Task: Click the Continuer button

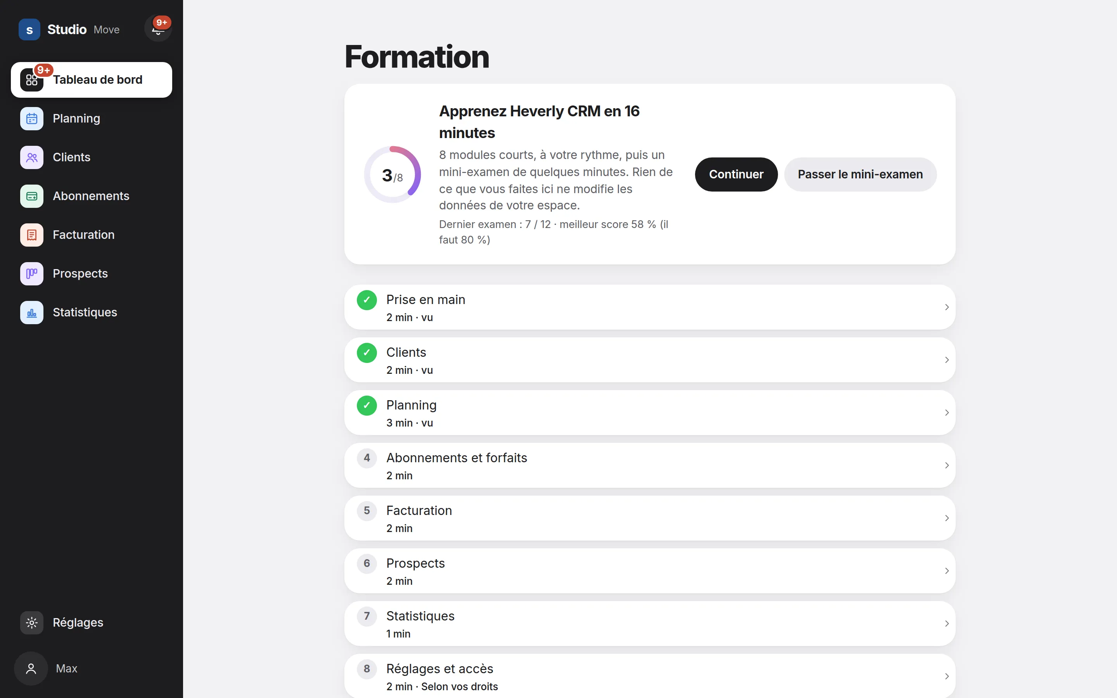Action: coord(736,174)
